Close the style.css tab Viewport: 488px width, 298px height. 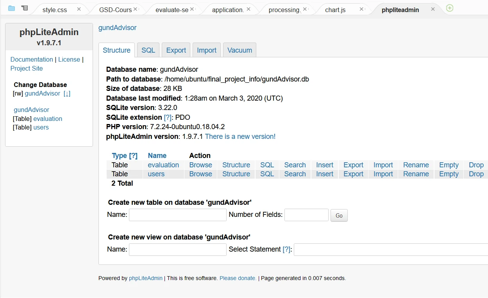pyautogui.click(x=79, y=9)
